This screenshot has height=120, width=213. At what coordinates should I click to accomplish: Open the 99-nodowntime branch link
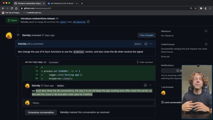point(79,22)
